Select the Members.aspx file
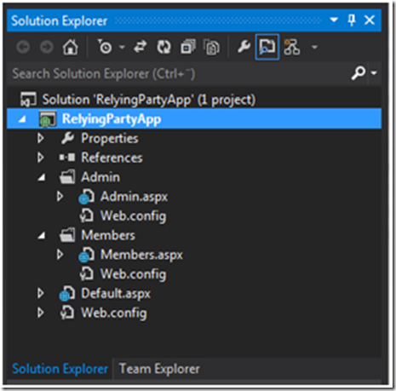Image resolution: width=396 pixels, height=391 pixels. (141, 255)
